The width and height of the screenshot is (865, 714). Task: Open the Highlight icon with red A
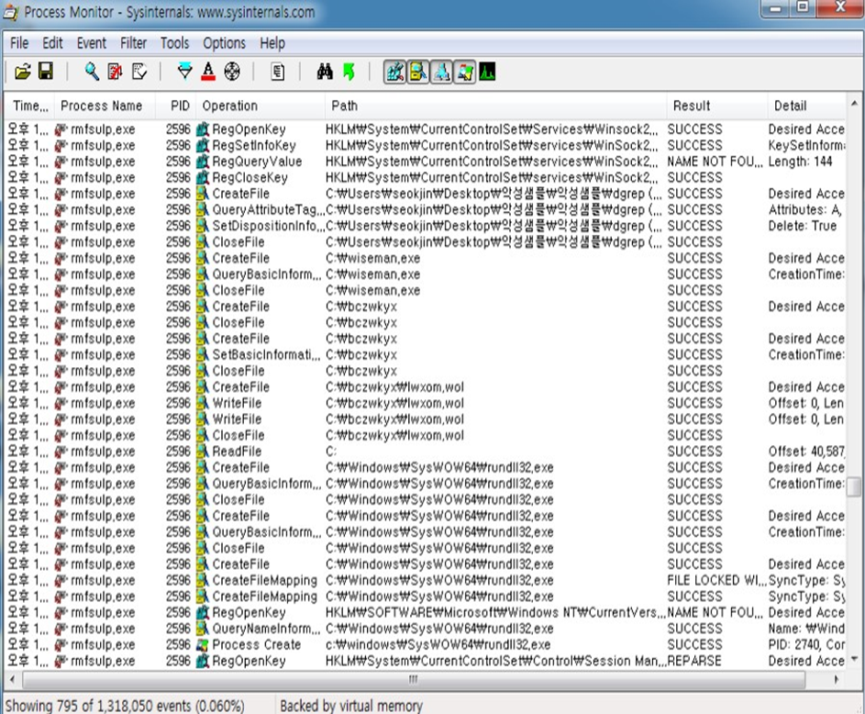click(208, 72)
